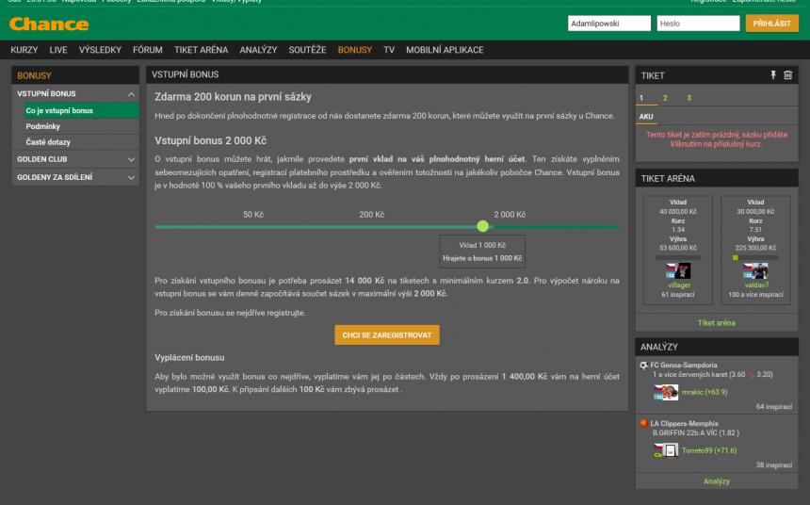Open the Kurzy menu
Viewport: 810px width, 505px height.
[x=24, y=50]
